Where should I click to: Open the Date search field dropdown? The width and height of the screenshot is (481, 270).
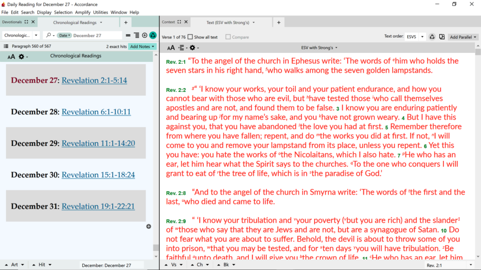[x=64, y=36]
